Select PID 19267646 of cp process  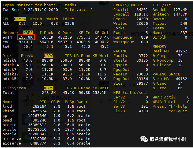click(x=37, y=115)
